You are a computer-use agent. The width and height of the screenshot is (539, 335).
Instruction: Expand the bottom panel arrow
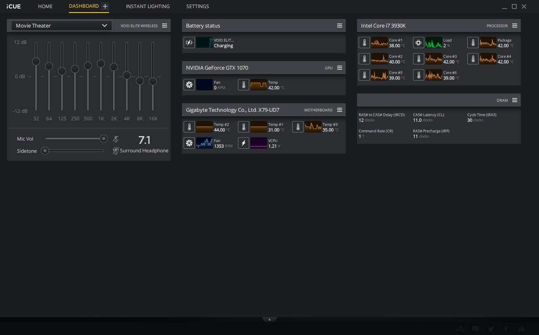click(269, 319)
